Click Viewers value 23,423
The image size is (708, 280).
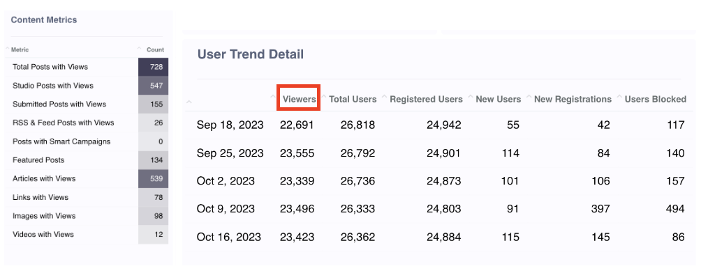click(297, 237)
